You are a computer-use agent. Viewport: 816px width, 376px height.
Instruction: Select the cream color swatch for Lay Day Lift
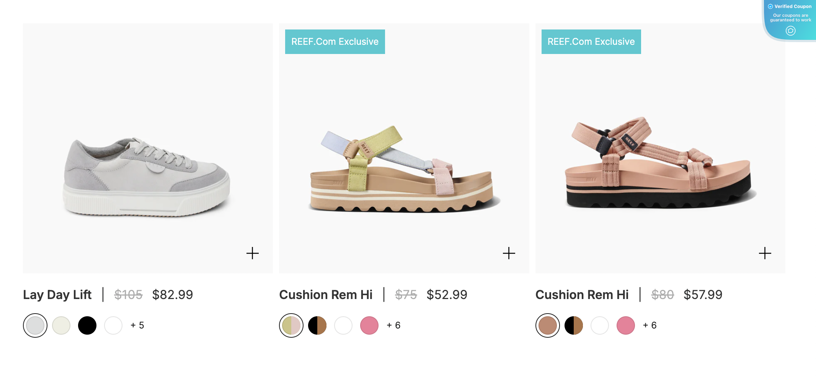click(x=61, y=325)
